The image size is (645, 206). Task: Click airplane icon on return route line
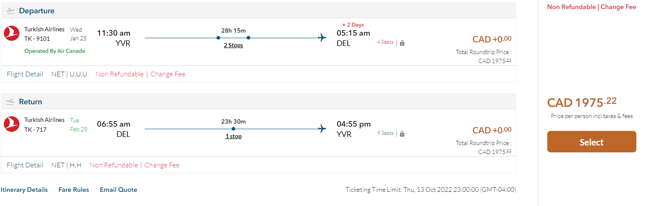pos(322,129)
